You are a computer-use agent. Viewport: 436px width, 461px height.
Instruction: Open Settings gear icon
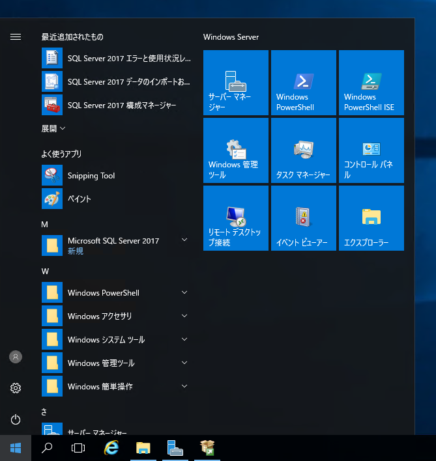pyautogui.click(x=16, y=388)
